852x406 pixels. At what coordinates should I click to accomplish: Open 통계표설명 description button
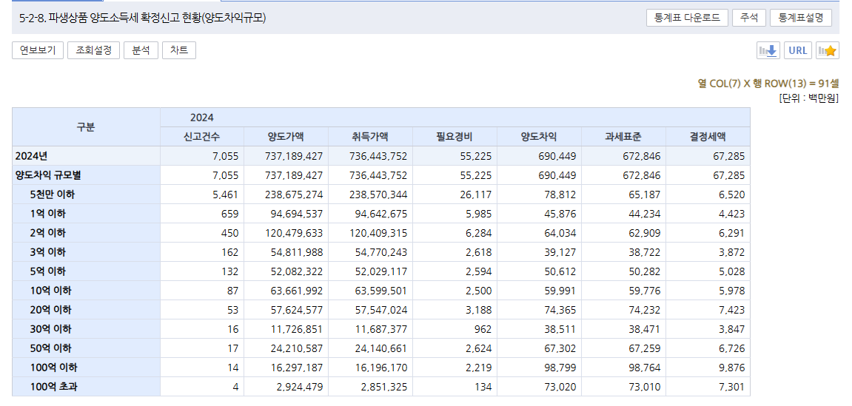pyautogui.click(x=801, y=17)
